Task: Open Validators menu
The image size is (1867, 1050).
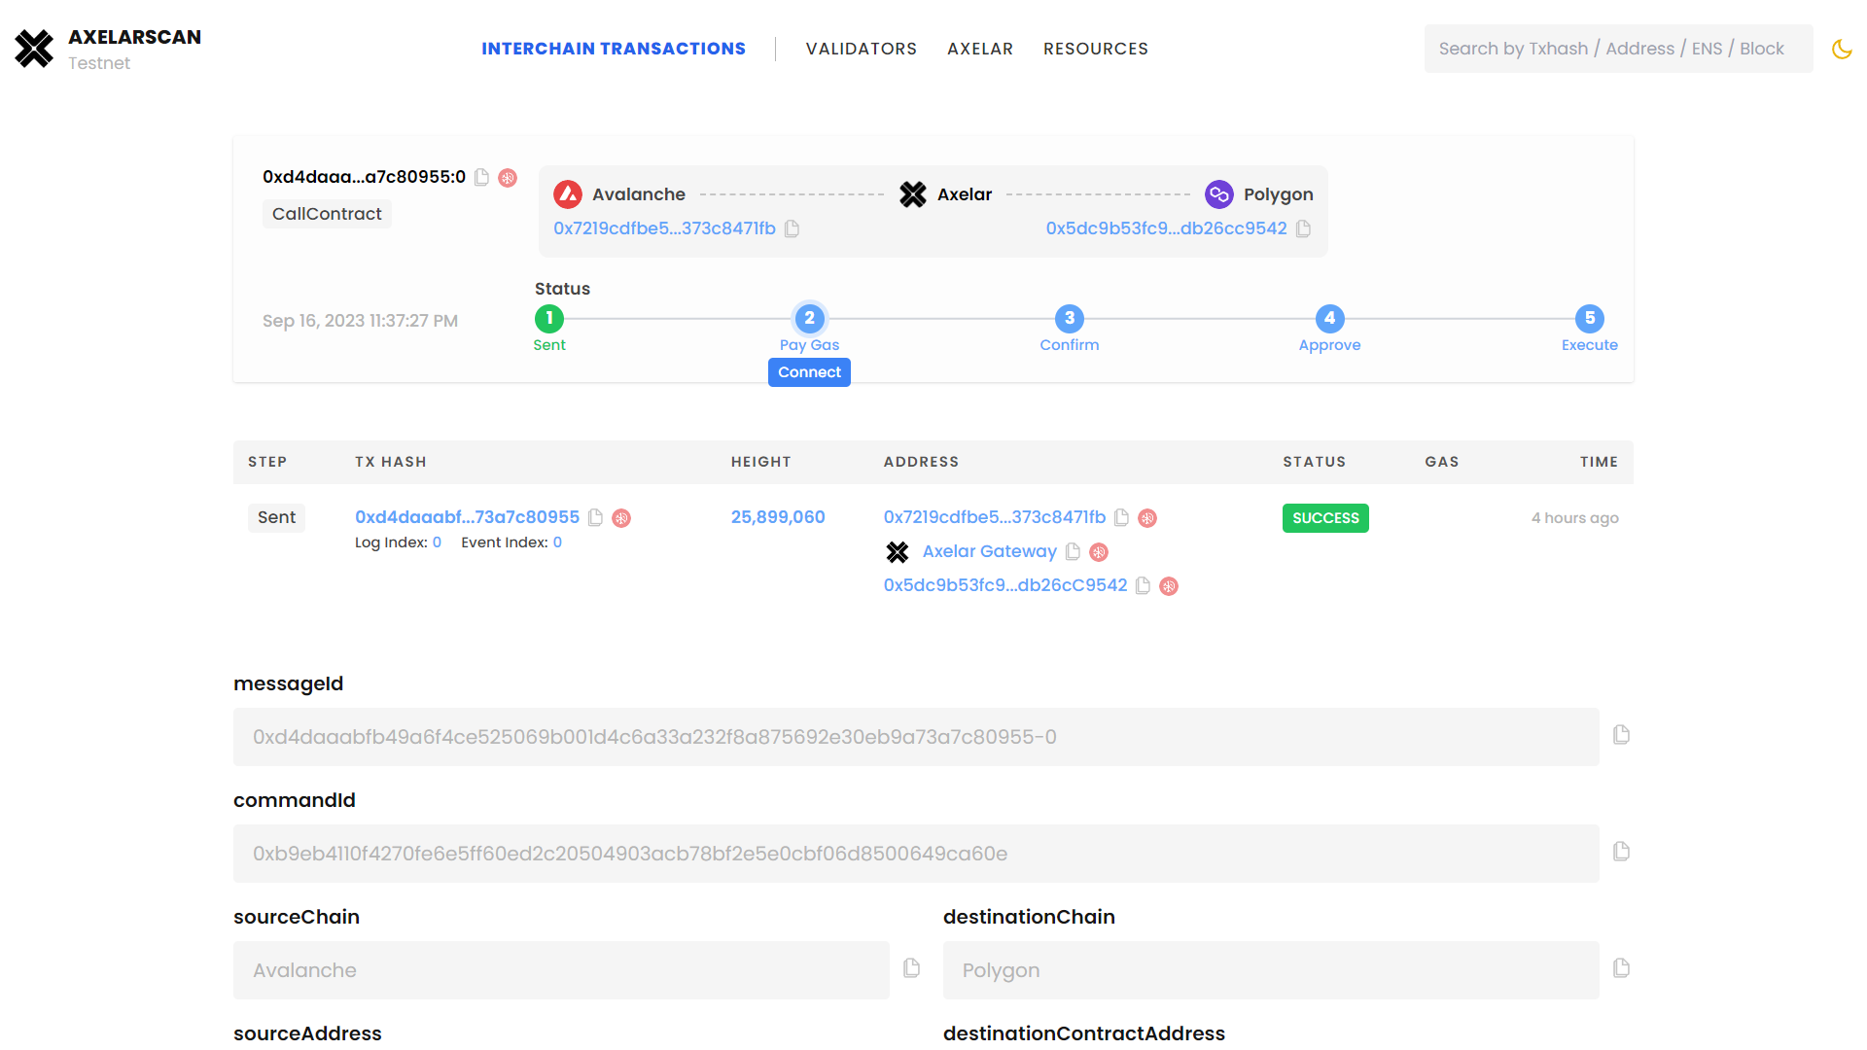Action: (x=861, y=49)
